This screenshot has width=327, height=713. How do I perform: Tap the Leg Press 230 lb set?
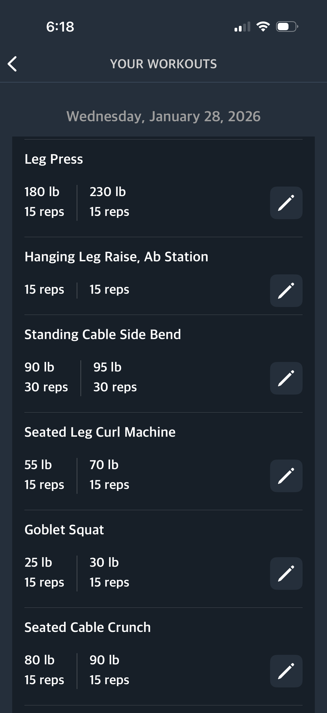click(x=109, y=202)
